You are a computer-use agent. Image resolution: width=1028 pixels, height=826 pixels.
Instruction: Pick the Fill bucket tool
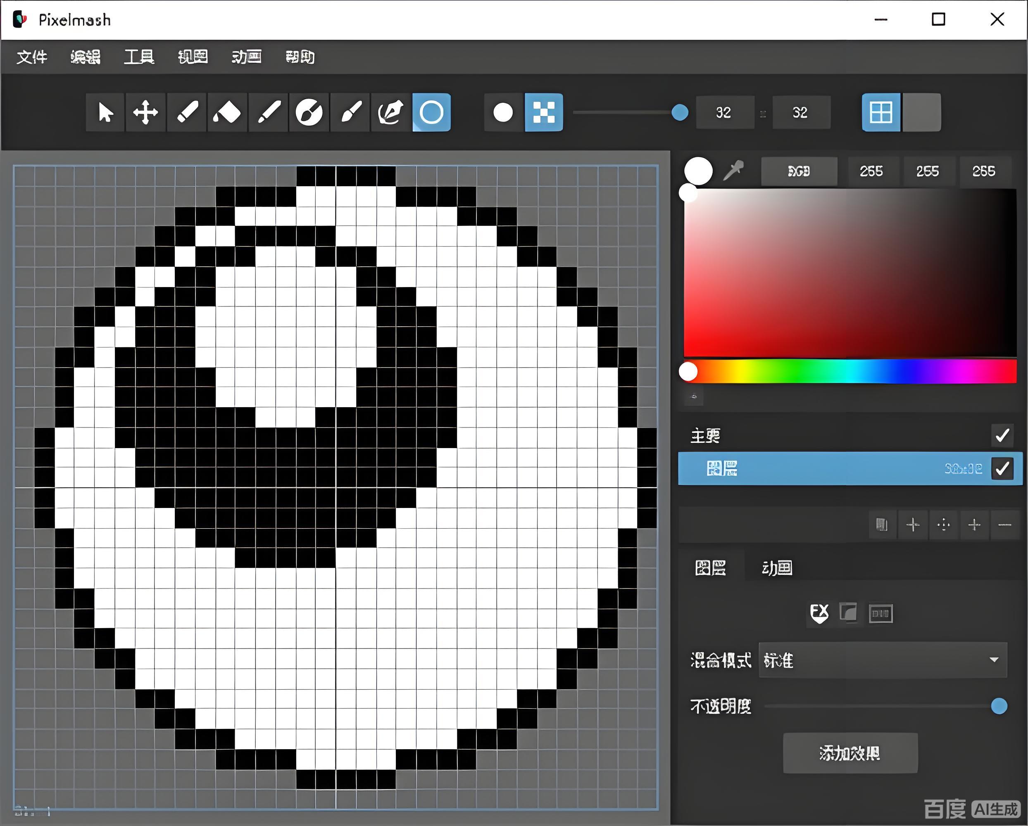pyautogui.click(x=227, y=113)
